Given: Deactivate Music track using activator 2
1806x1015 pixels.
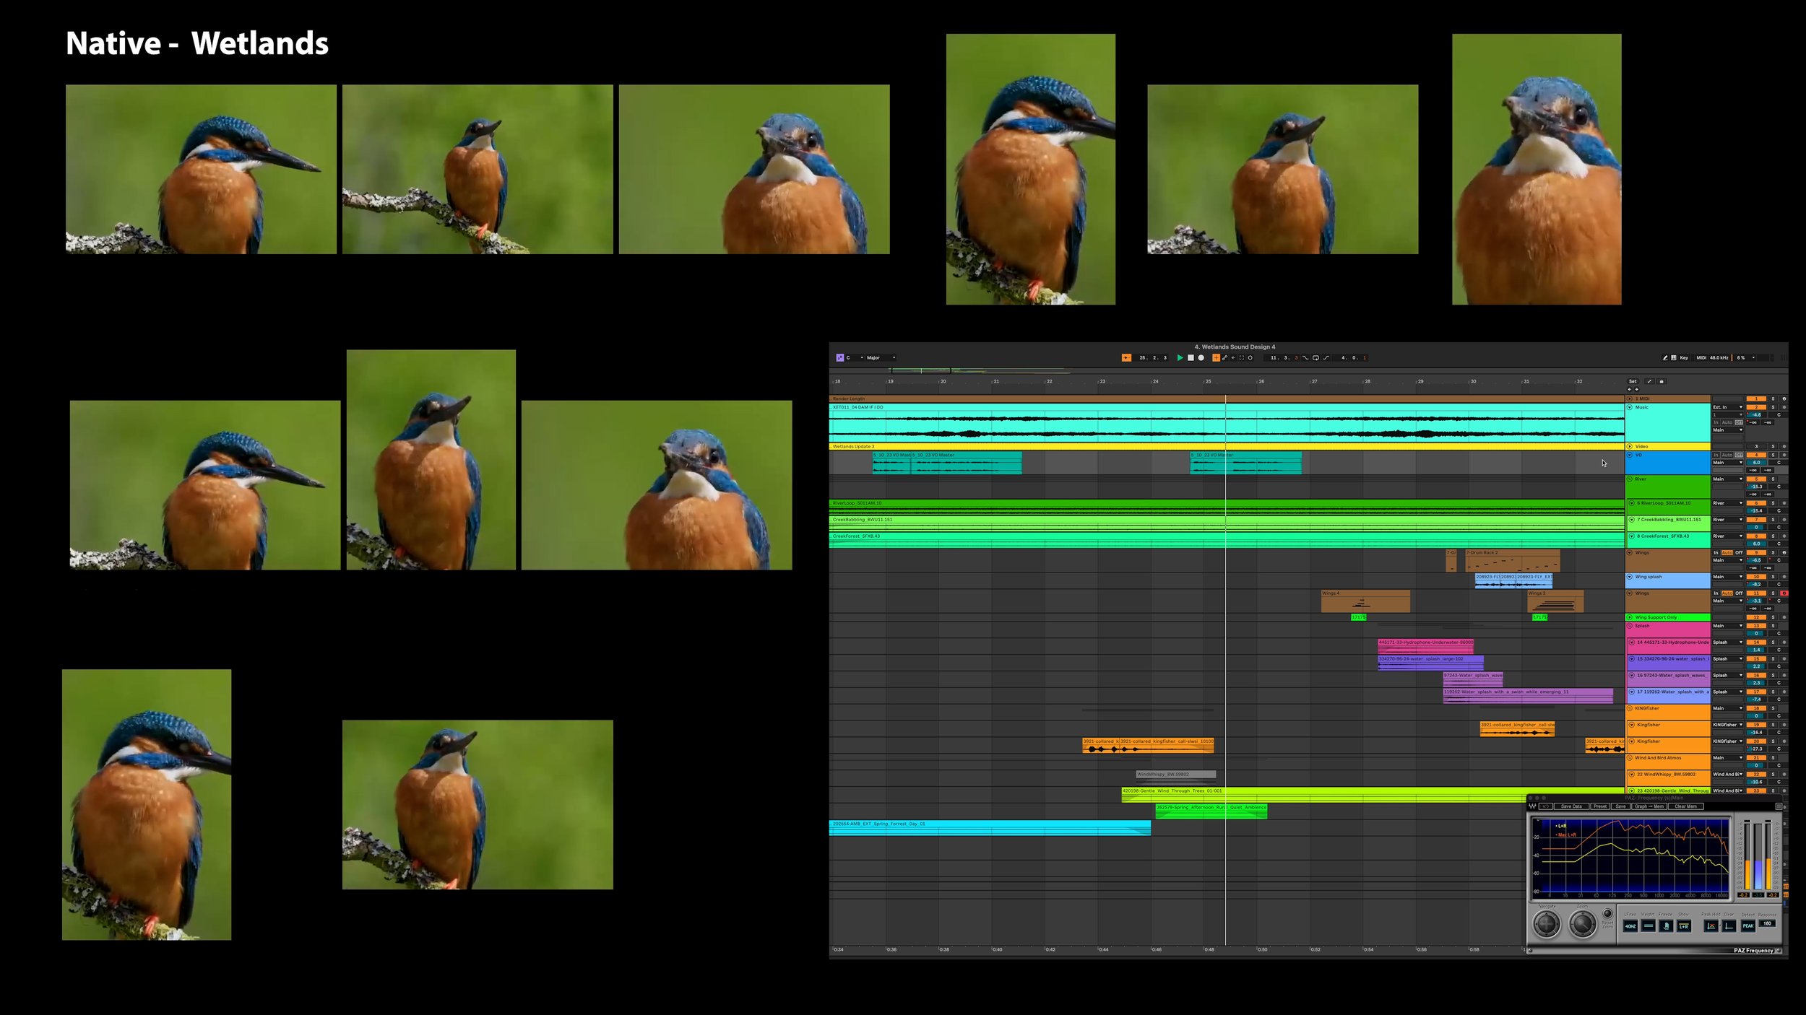Looking at the screenshot, I should 1756,407.
